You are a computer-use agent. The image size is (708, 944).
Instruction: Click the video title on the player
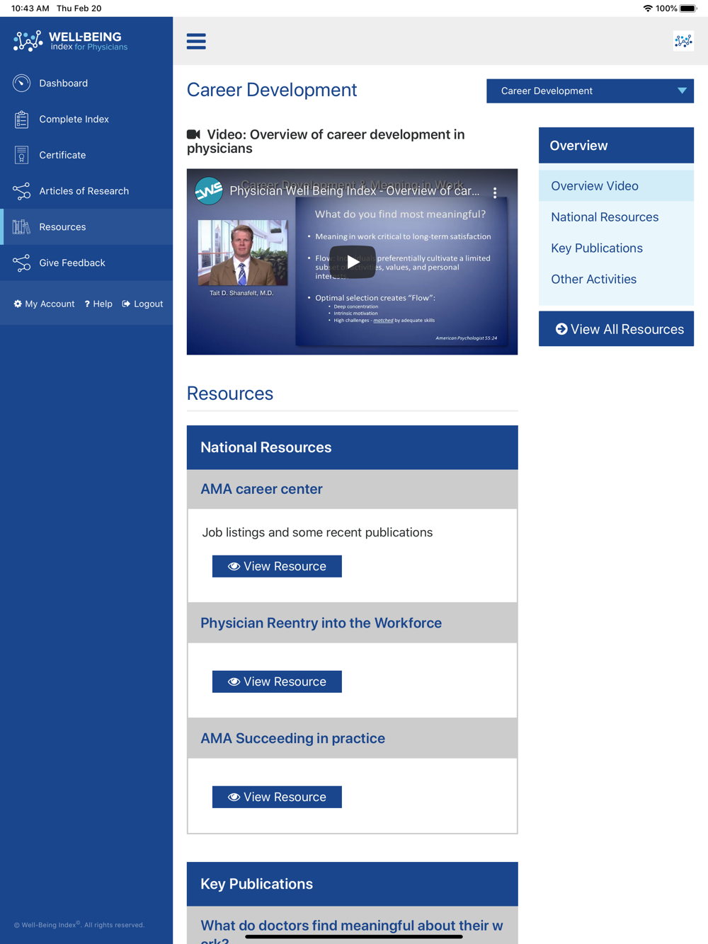point(354,191)
